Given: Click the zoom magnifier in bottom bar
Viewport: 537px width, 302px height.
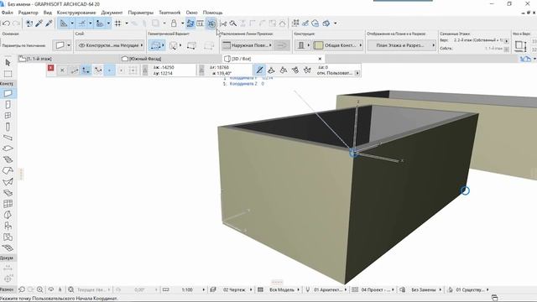Looking at the screenshot, I should [39, 289].
